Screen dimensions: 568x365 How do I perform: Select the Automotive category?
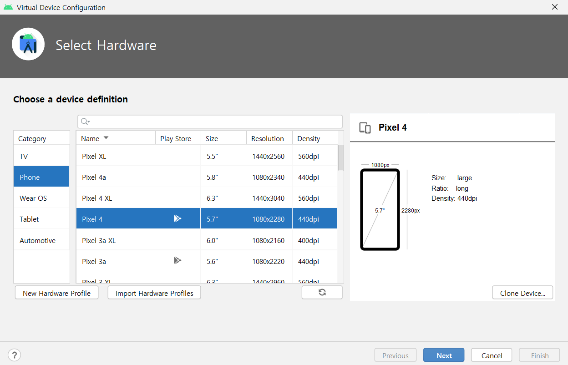[41, 240]
